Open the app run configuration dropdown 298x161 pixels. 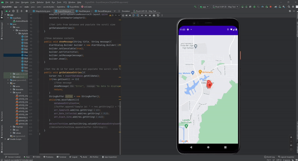click(x=204, y=7)
